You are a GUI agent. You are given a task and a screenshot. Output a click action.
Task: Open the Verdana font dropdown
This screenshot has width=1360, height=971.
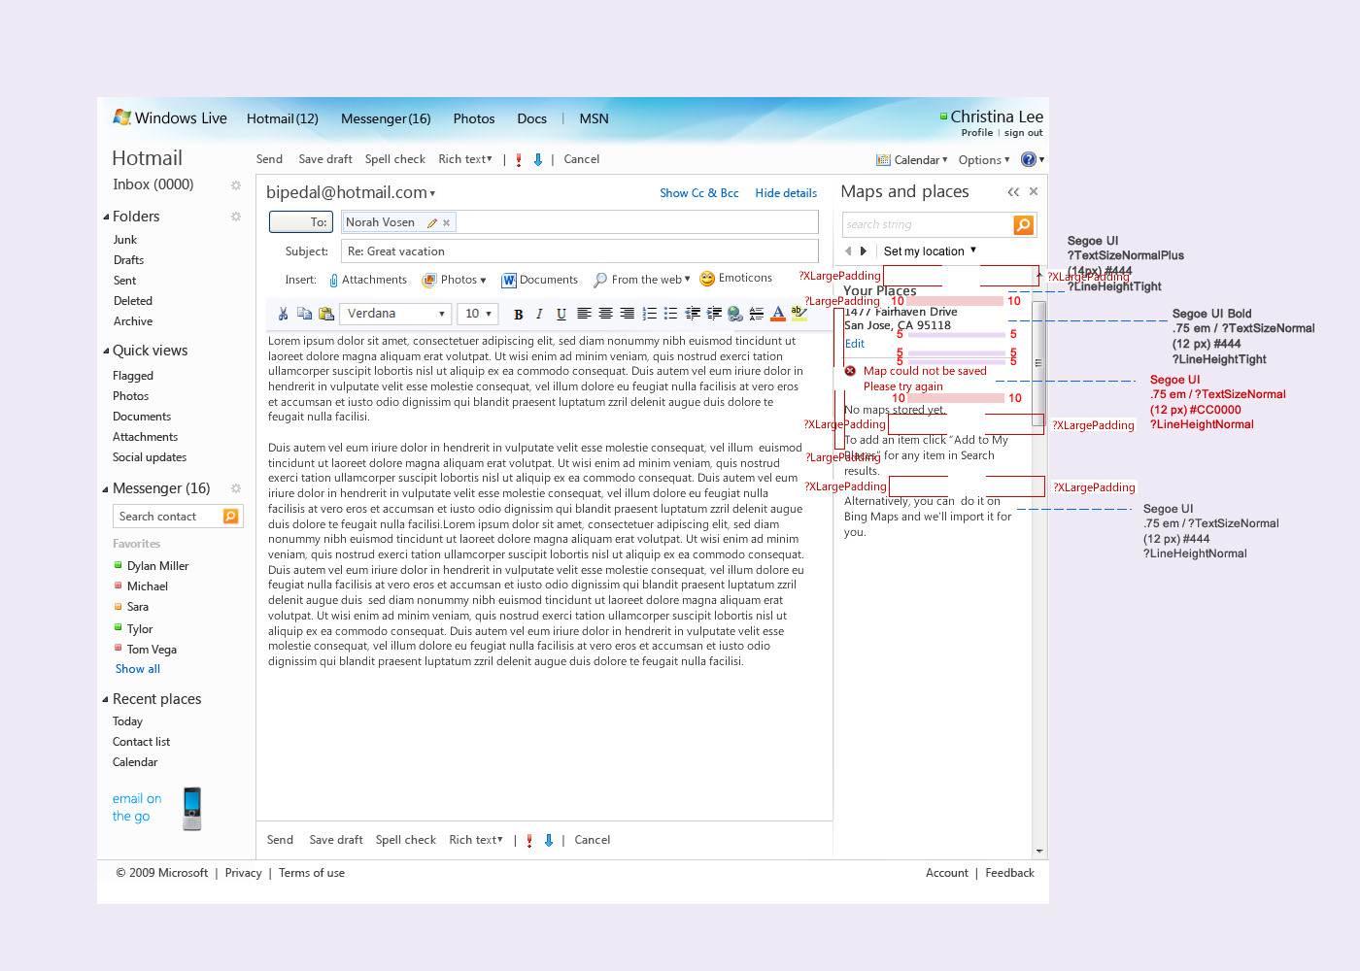(395, 314)
